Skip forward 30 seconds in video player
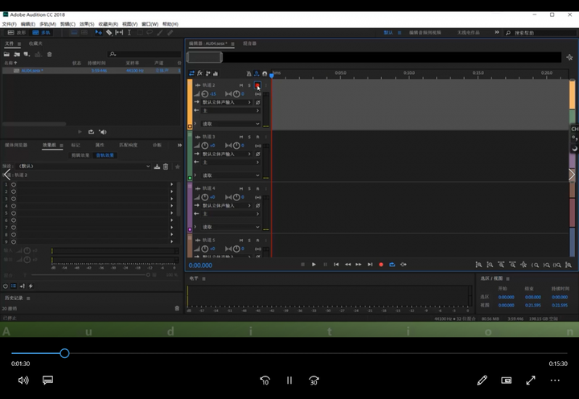 [x=314, y=380]
